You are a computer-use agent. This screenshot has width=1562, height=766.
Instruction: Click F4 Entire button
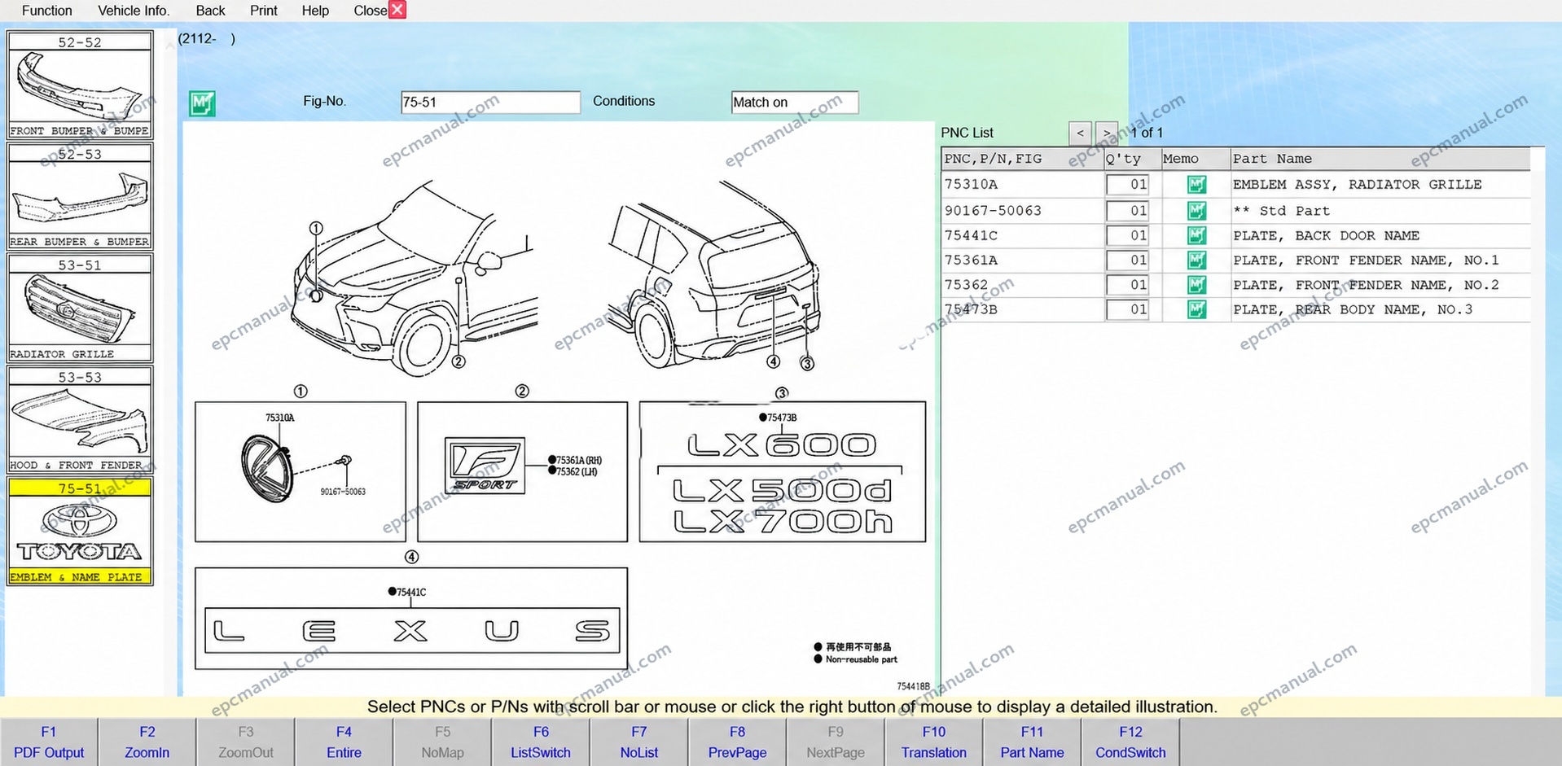[x=344, y=742]
